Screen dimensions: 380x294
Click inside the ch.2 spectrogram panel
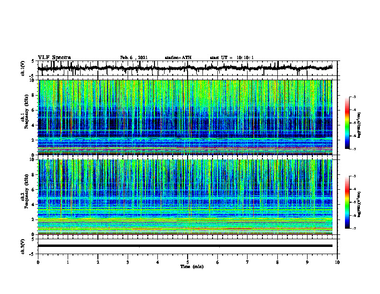click(185, 197)
